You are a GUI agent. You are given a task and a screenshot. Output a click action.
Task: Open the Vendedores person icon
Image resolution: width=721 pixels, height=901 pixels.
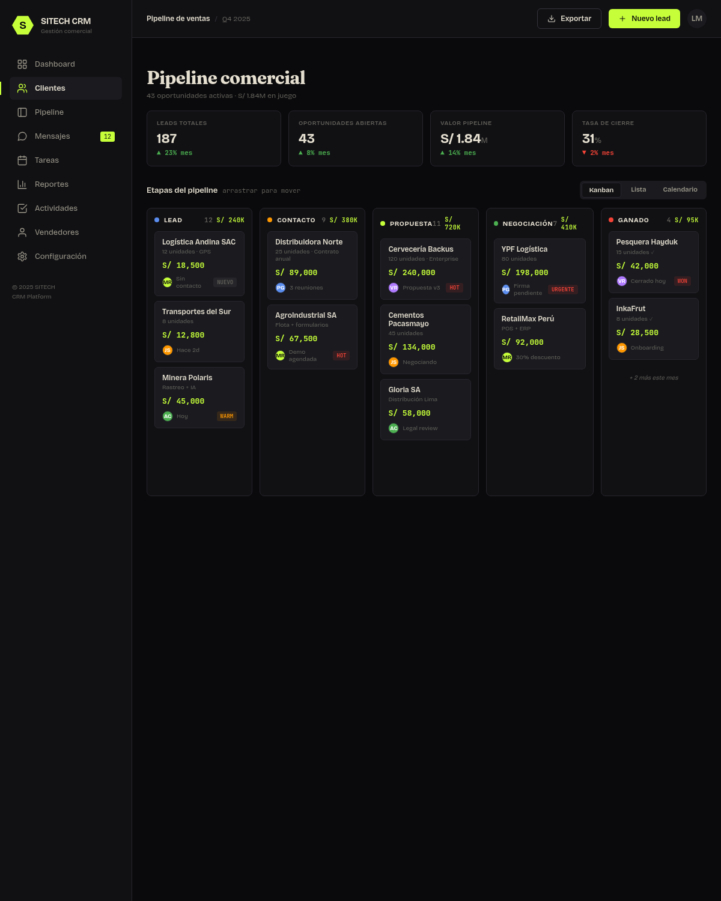click(22, 232)
